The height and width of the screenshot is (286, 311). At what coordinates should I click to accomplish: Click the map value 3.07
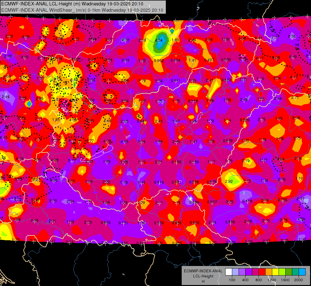pyautogui.click(x=109, y=40)
